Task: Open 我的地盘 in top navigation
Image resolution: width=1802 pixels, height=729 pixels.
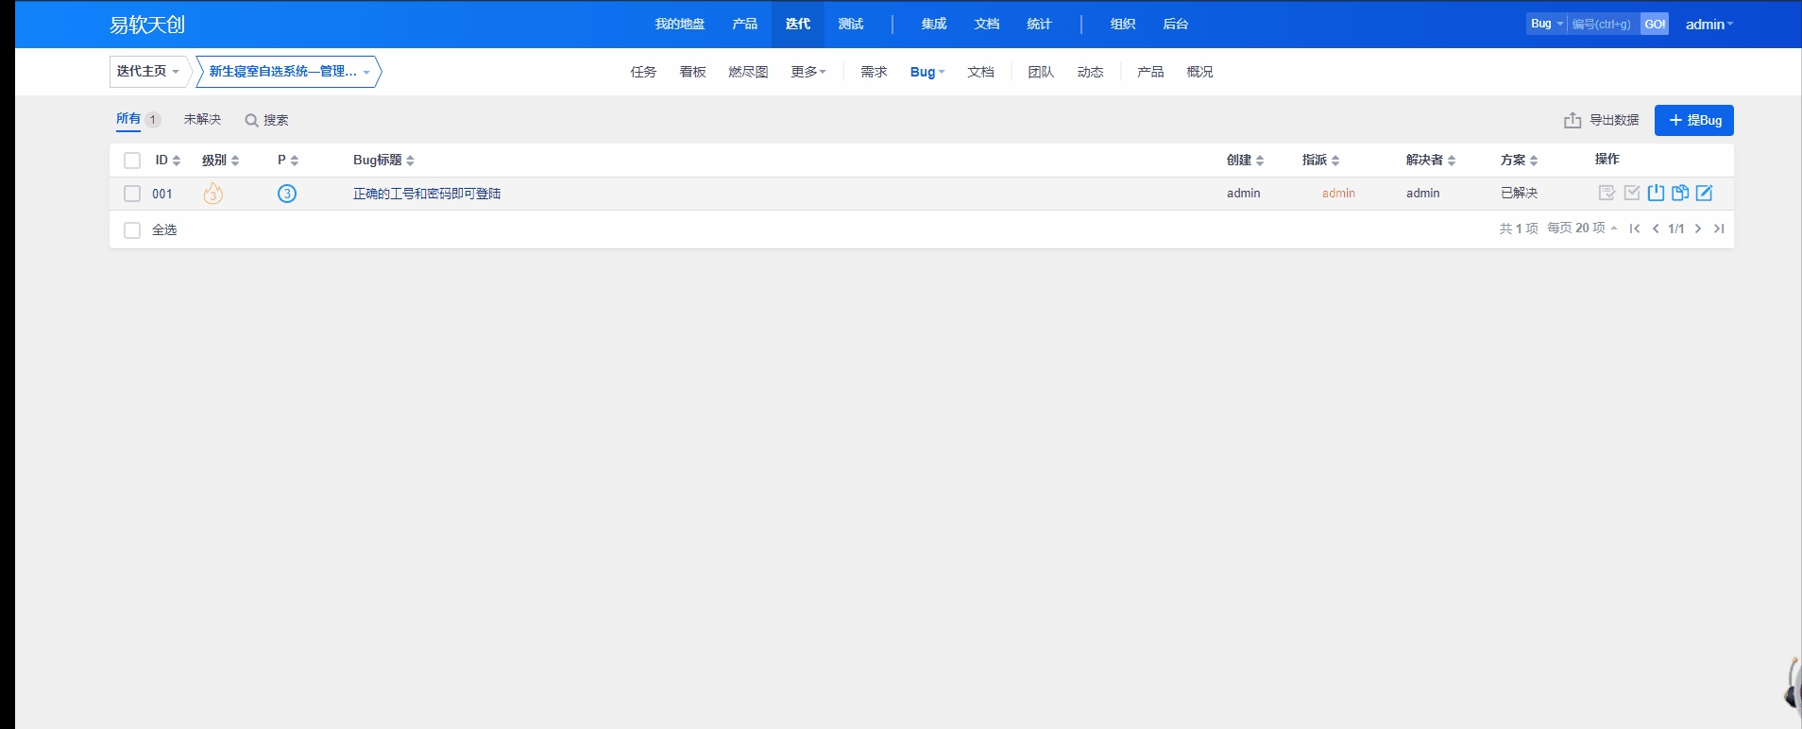Action: 680,24
